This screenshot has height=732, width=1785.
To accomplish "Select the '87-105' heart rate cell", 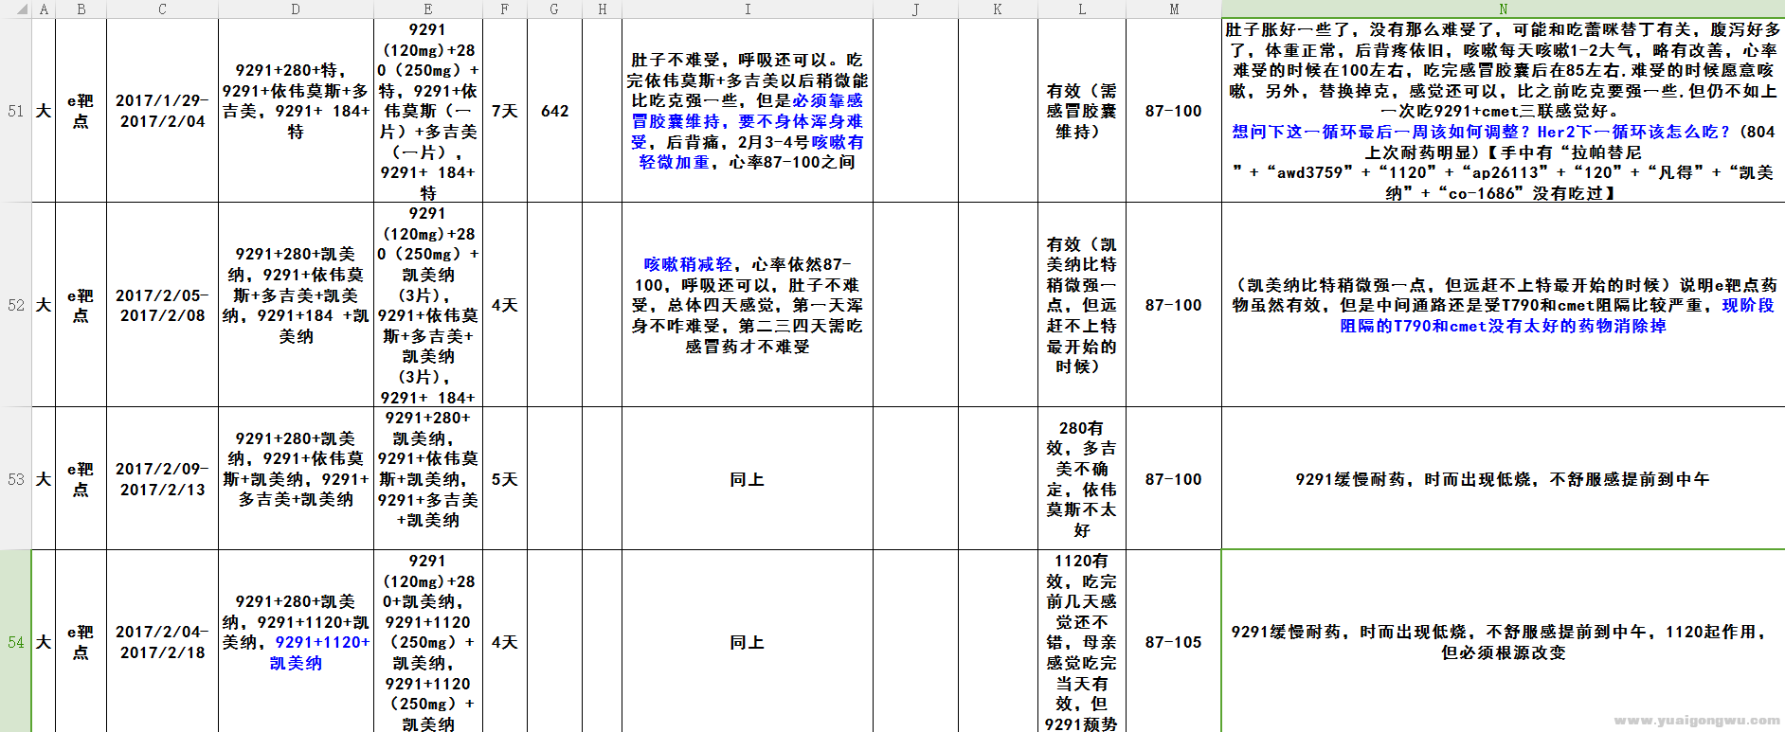I will tap(1174, 641).
